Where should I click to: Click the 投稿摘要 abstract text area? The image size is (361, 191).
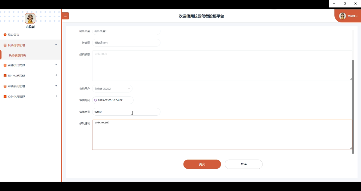[222, 66]
